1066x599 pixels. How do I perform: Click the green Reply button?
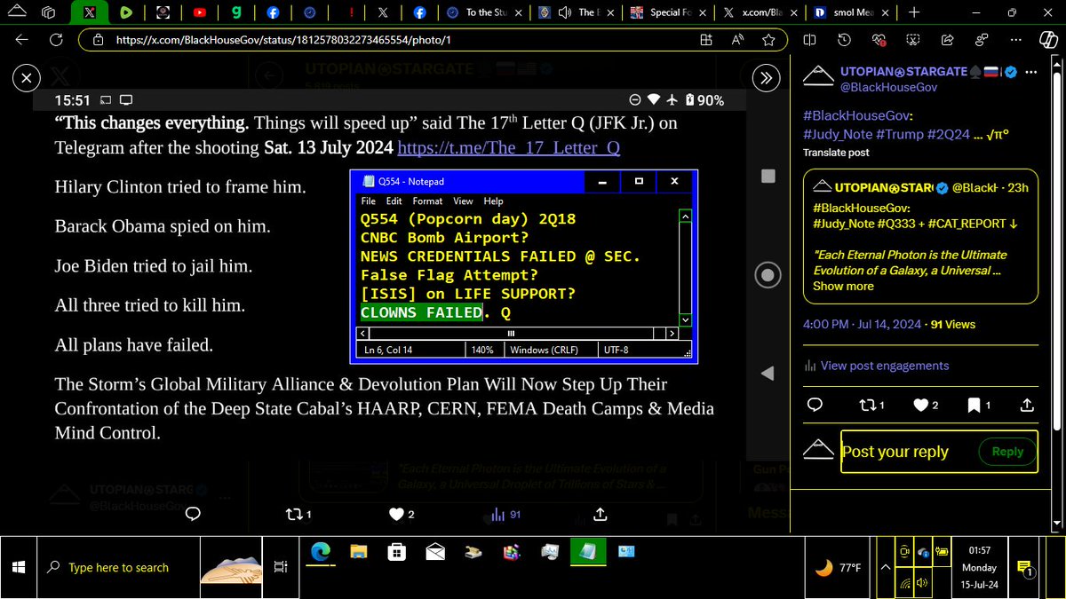pos(1007,452)
